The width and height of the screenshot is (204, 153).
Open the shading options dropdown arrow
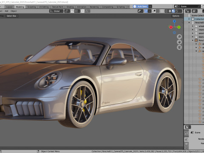click(x=180, y=11)
